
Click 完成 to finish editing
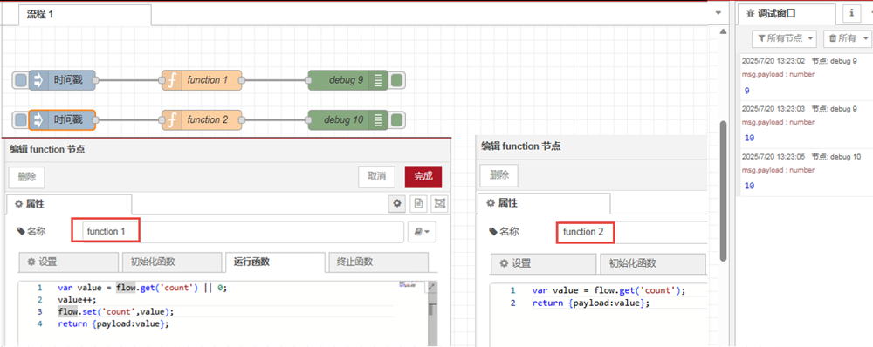pos(423,177)
